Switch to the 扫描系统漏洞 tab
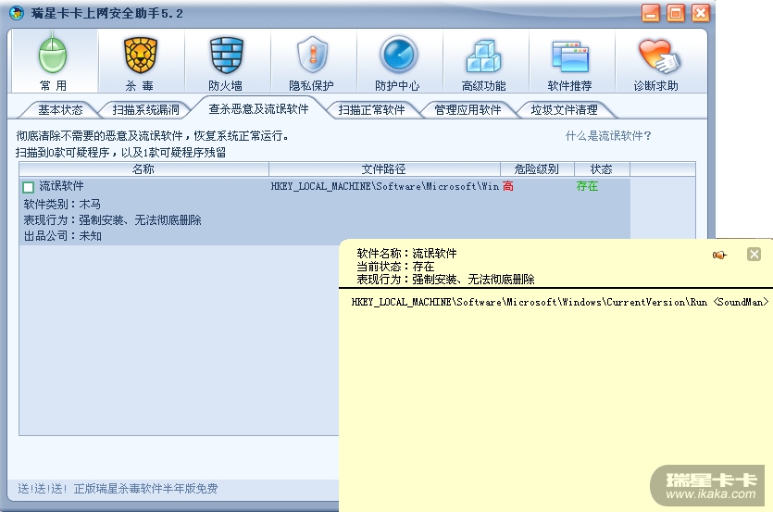 click(x=146, y=110)
